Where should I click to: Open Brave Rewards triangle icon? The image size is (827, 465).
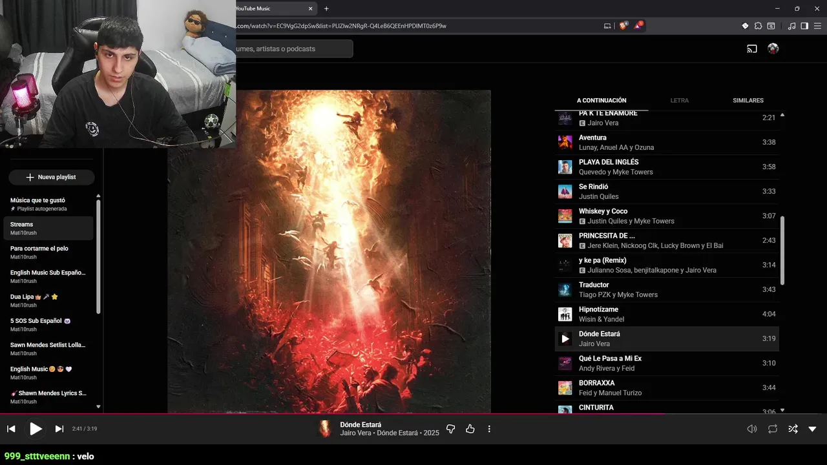coord(639,26)
